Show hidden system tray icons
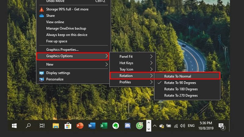 pos(155,125)
